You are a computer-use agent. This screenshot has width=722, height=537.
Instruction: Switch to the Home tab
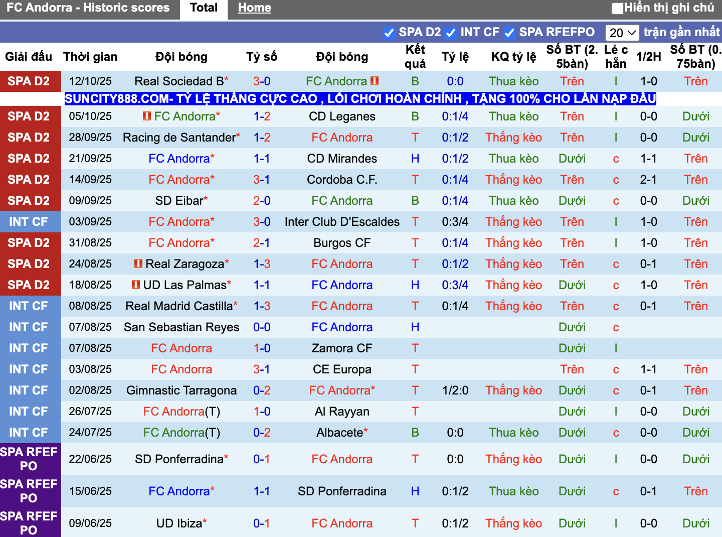(254, 8)
